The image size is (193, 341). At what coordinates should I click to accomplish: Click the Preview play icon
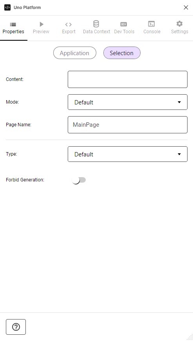coord(41,24)
